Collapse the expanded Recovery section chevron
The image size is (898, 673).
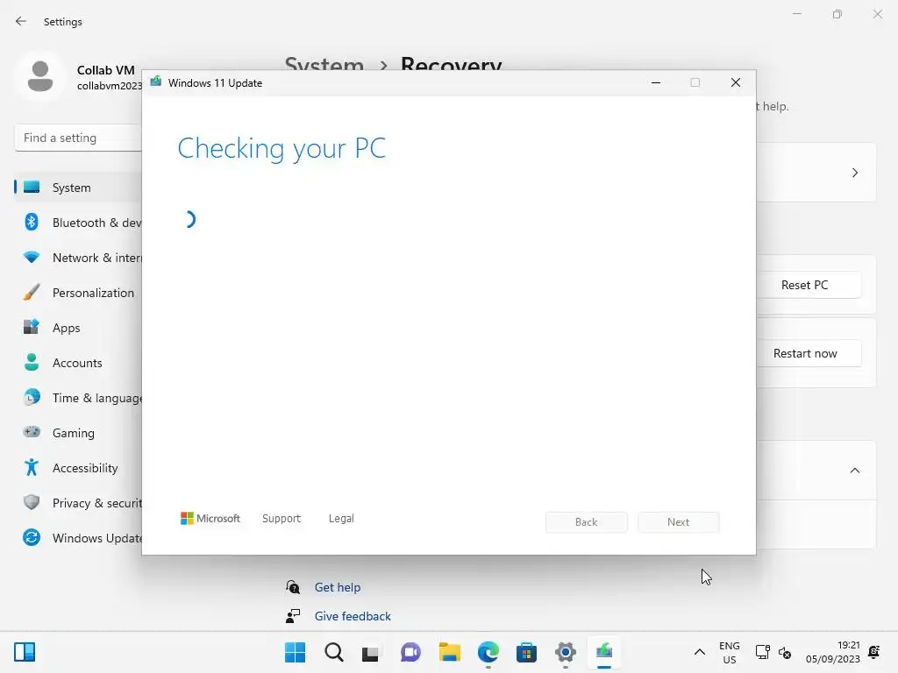[x=855, y=471]
